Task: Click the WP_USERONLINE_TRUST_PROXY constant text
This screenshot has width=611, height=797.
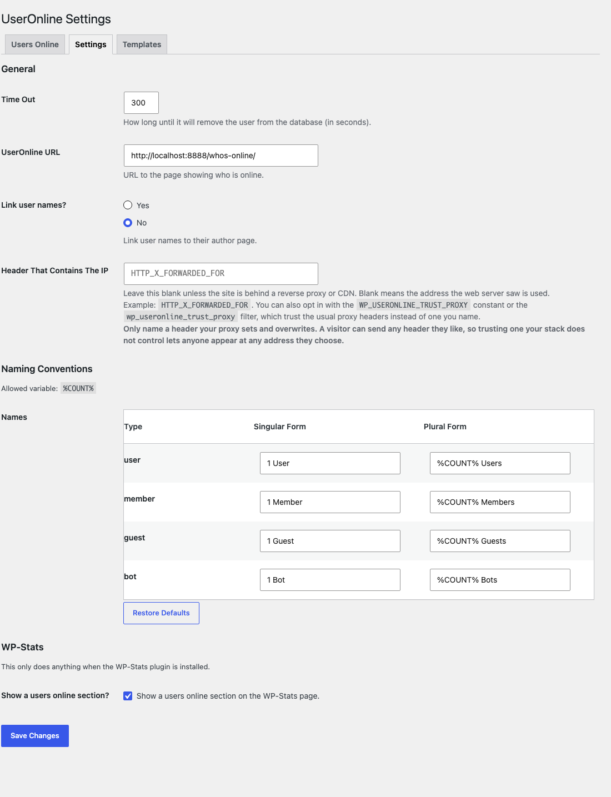Action: coord(413,305)
